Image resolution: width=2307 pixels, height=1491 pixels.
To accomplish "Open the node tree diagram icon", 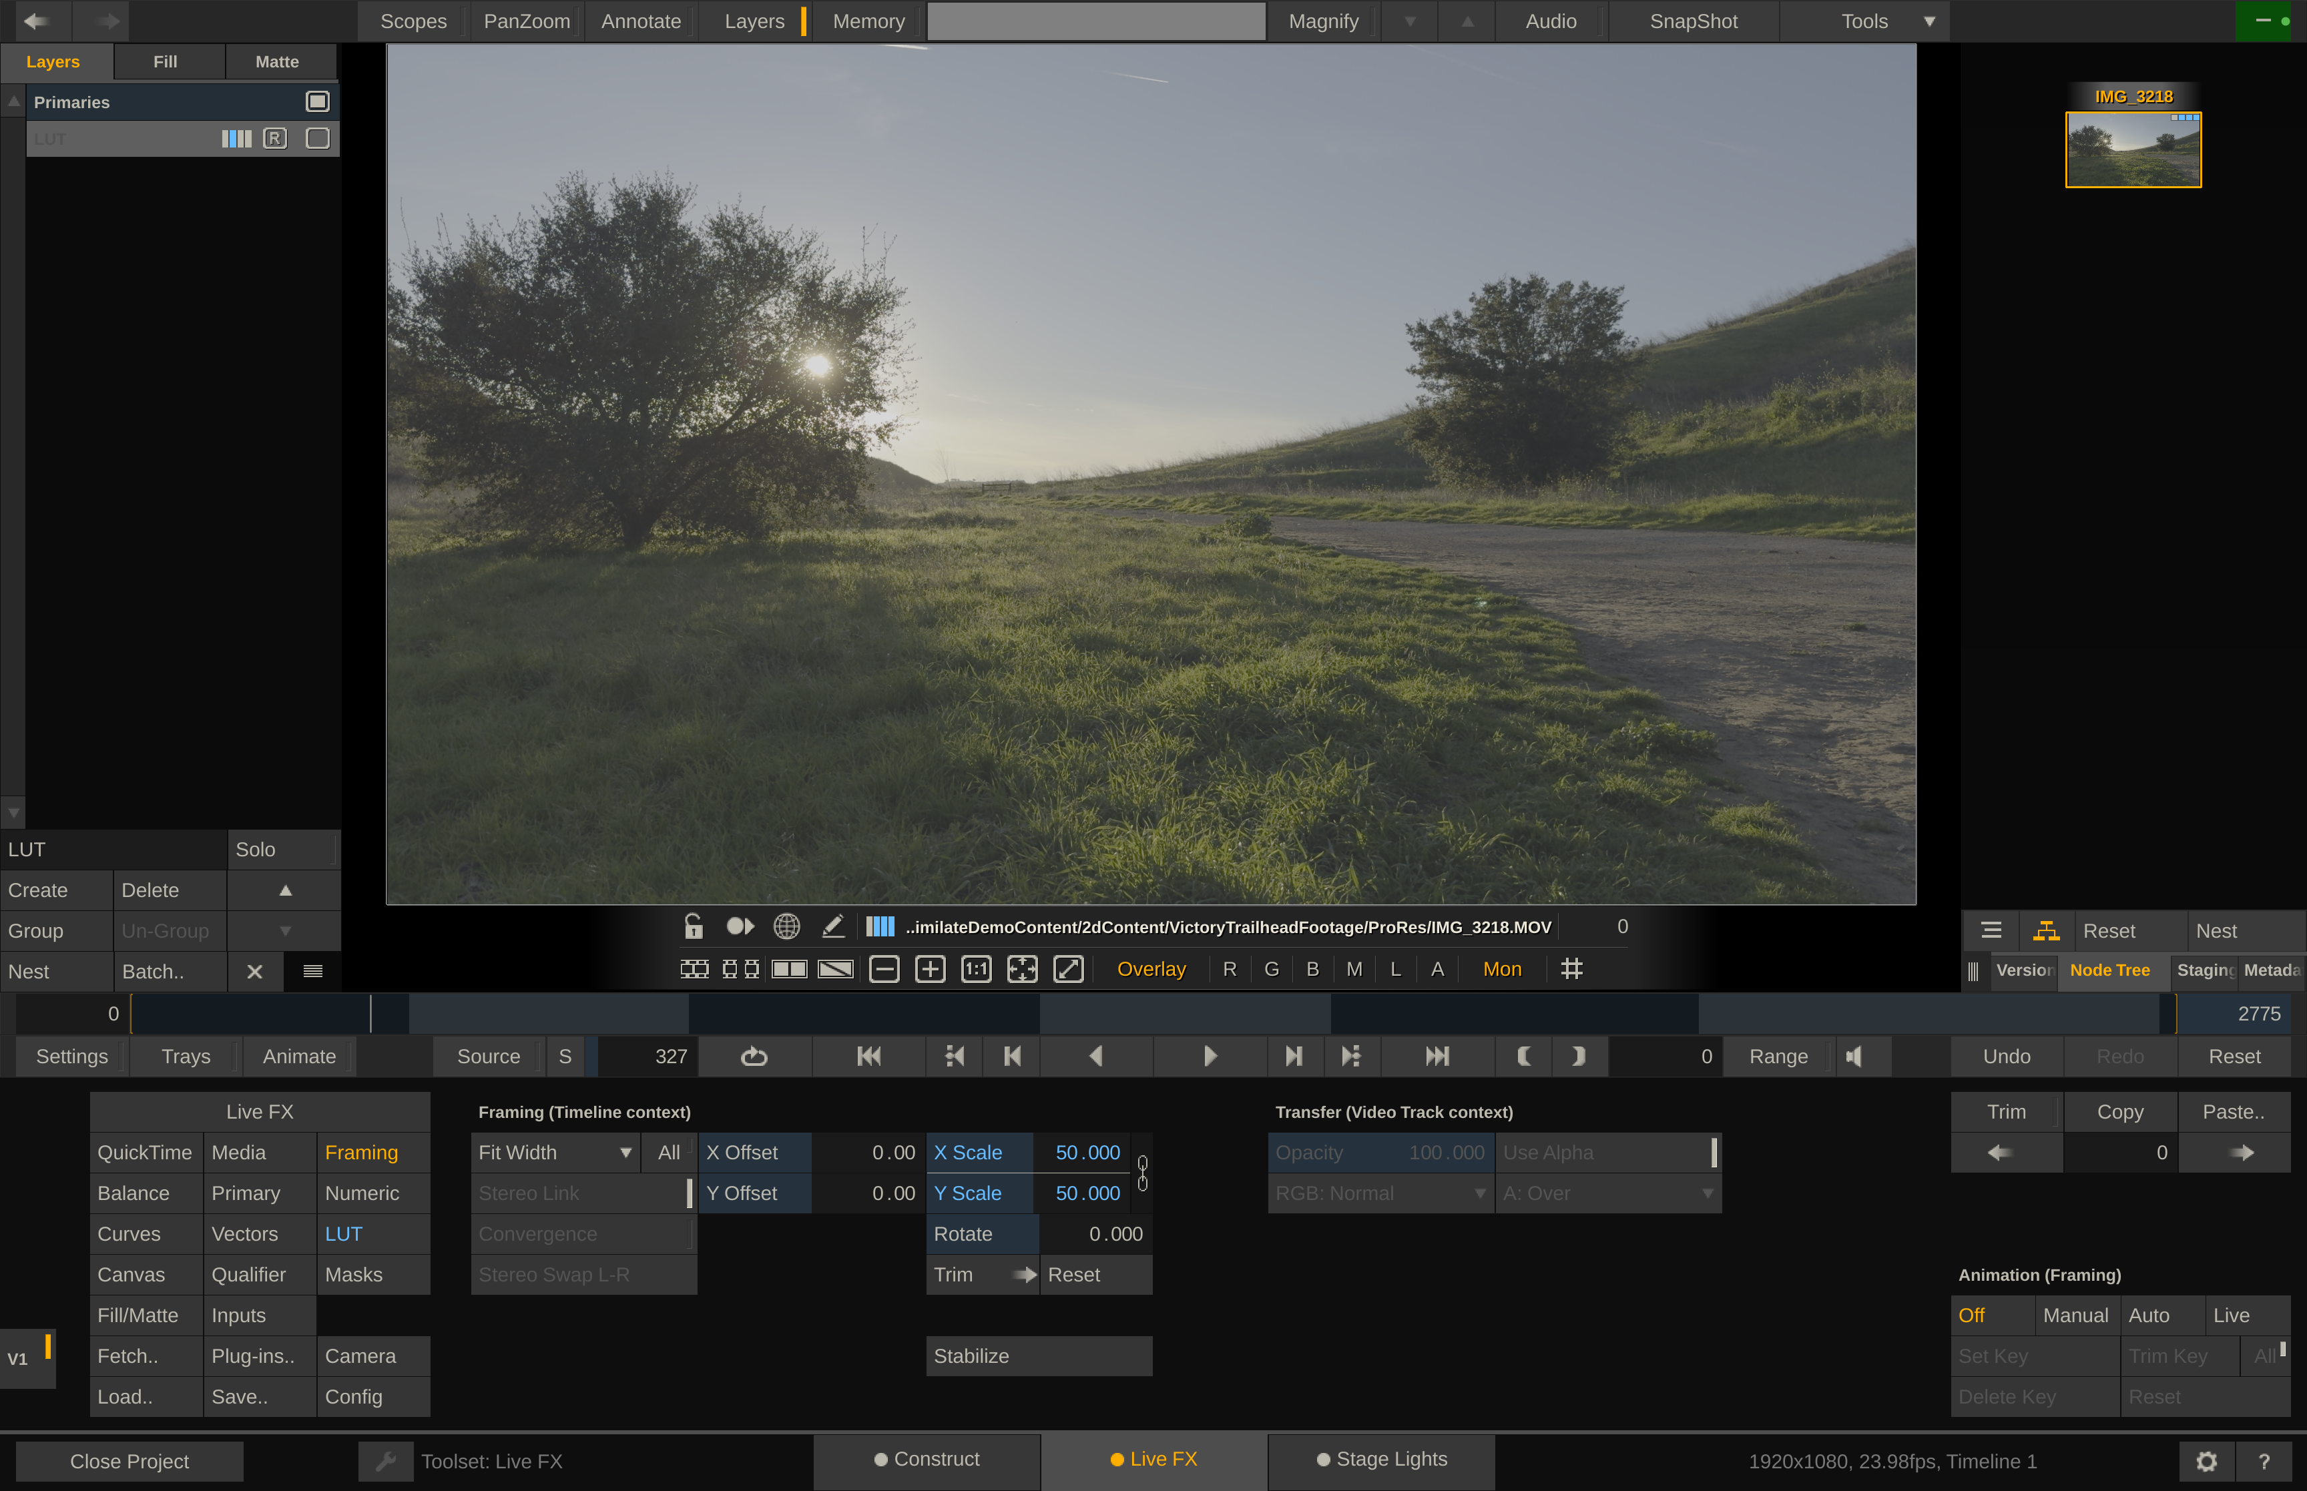I will [x=2045, y=930].
